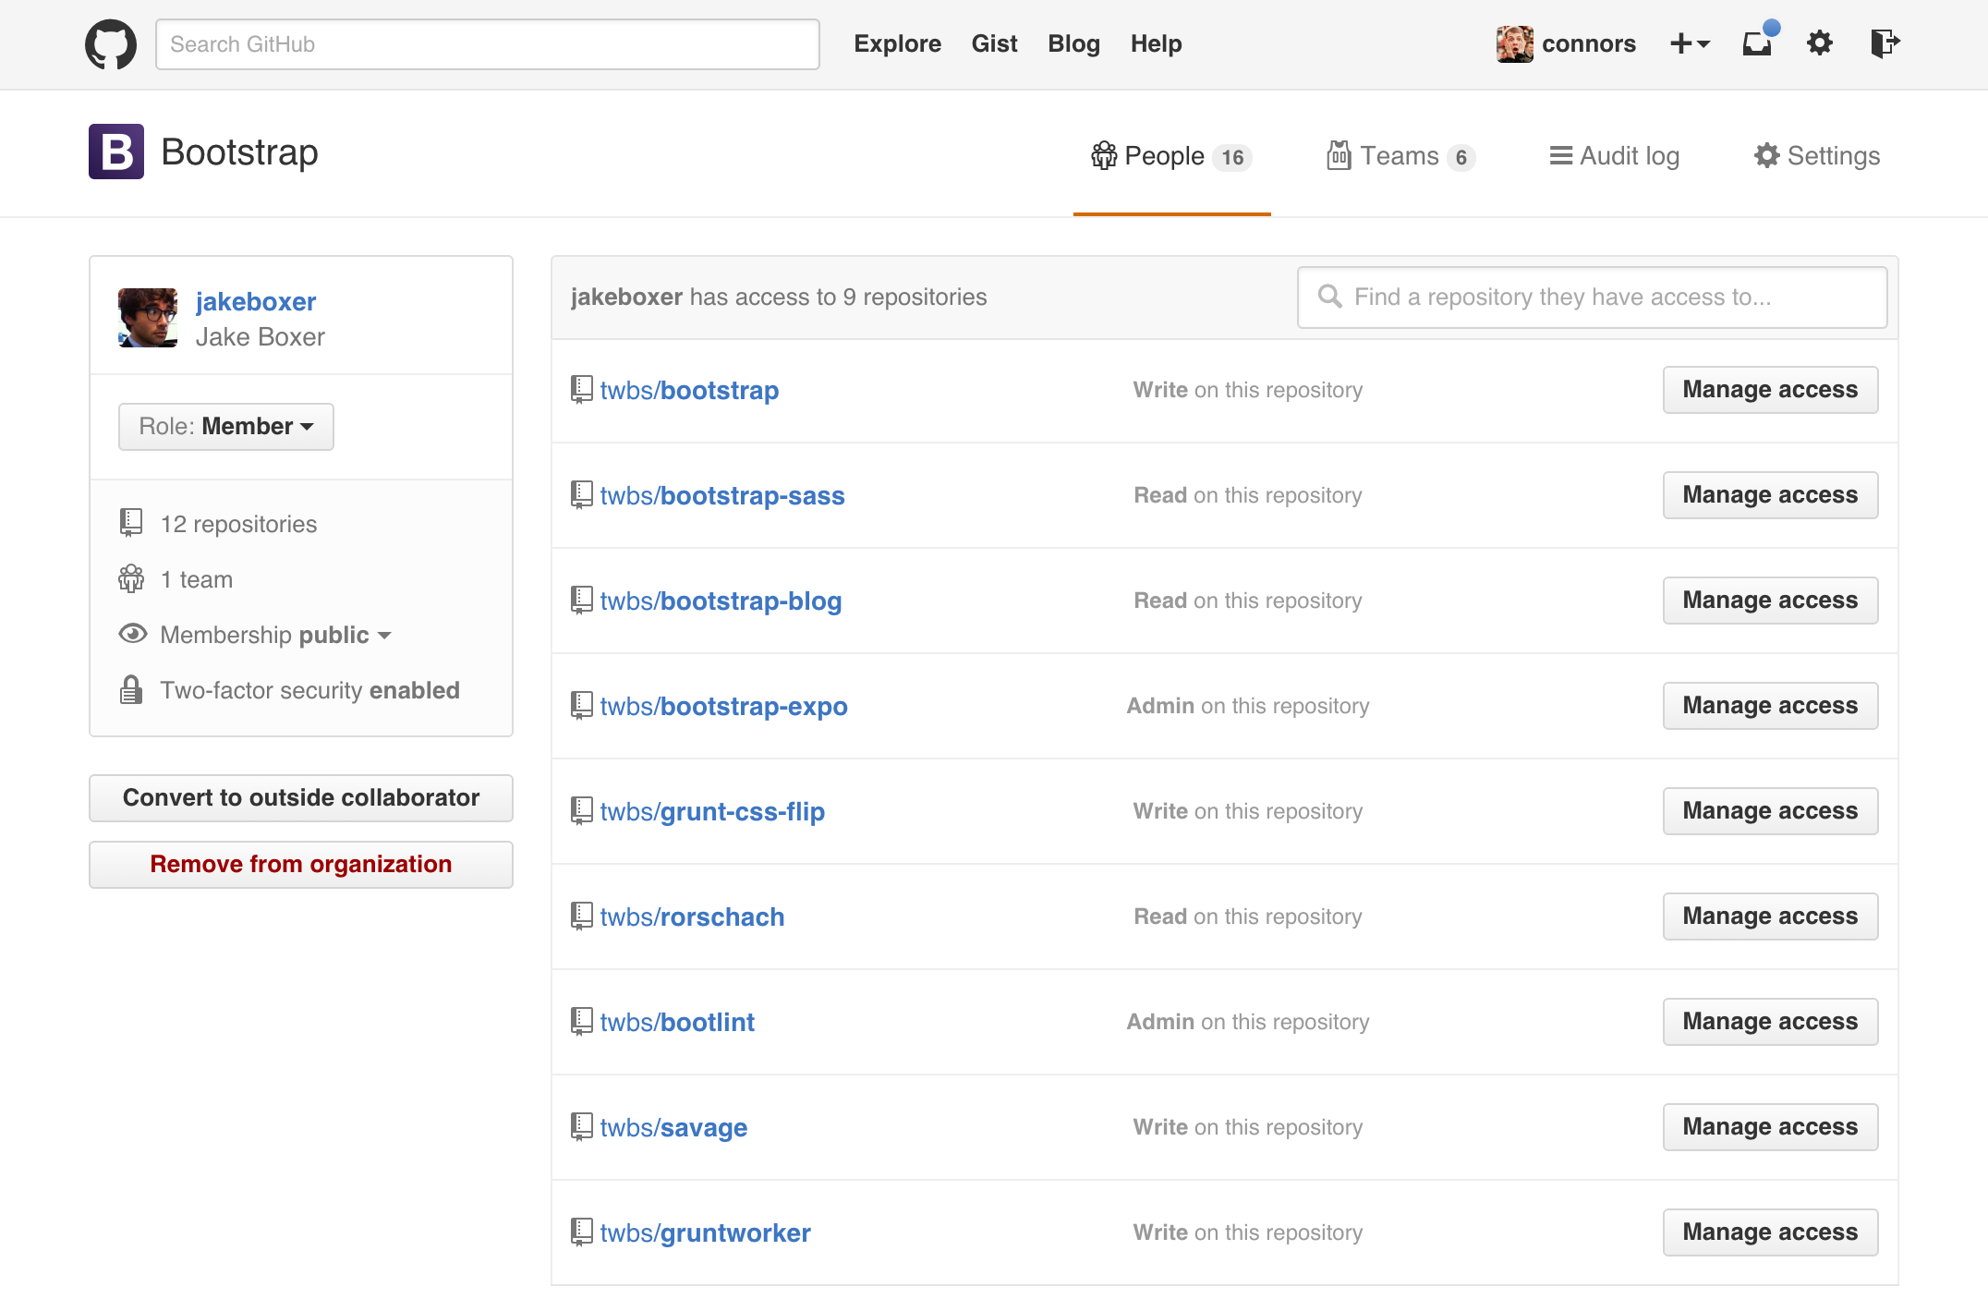Image resolution: width=1988 pixels, height=1299 pixels.
Task: Click the team icon beside 1 team
Action: (x=131, y=579)
